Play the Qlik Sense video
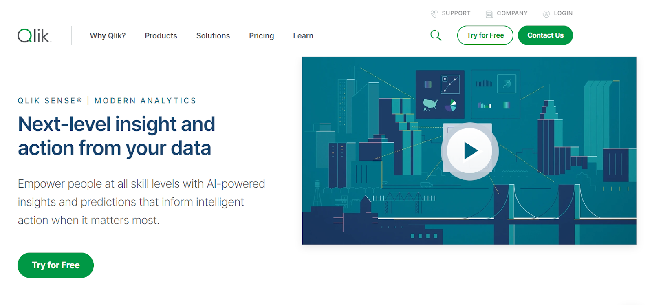 470,151
